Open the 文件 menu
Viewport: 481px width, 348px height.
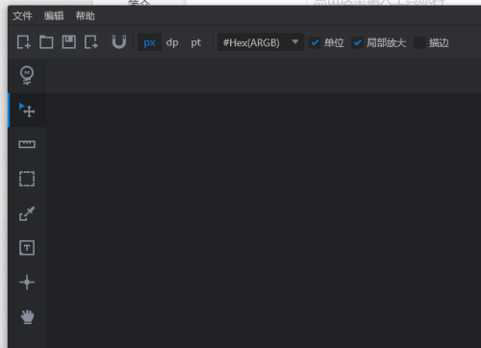point(22,15)
